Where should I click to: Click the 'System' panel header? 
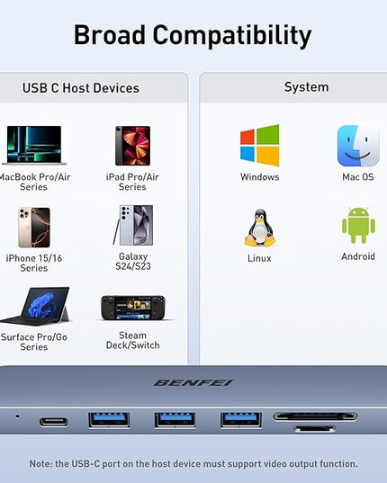coord(306,87)
